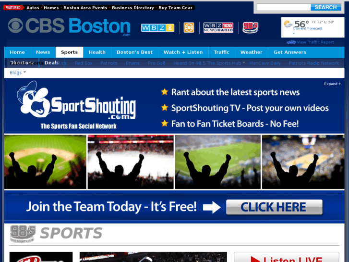The height and width of the screenshot is (262, 349).
Task: Open the Health tab
Action: pos(97,52)
